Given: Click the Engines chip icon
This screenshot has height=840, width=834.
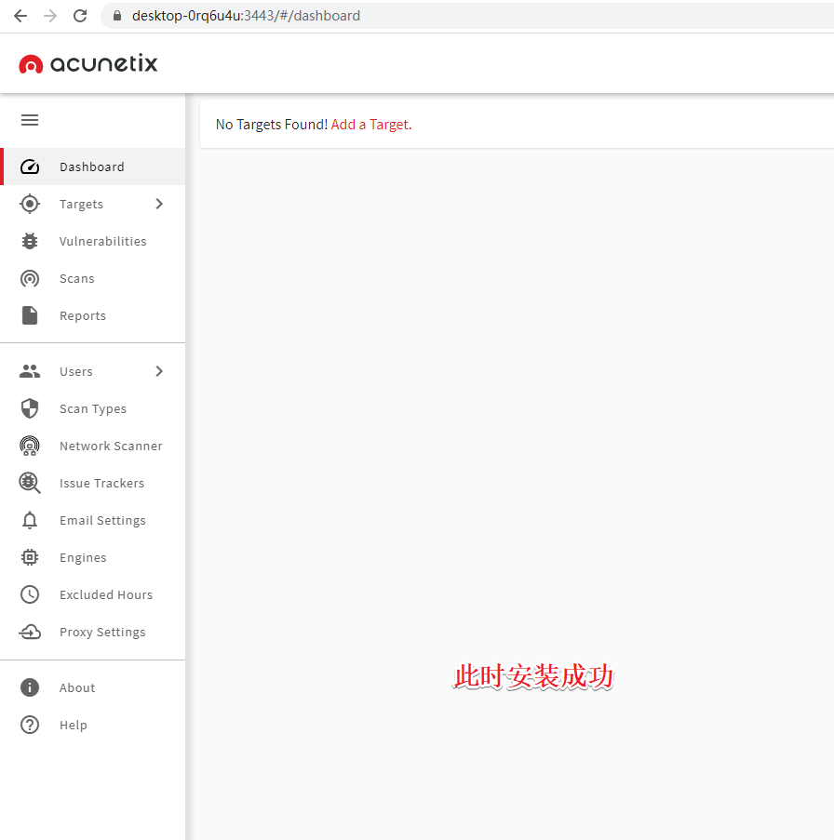Looking at the screenshot, I should 30,558.
